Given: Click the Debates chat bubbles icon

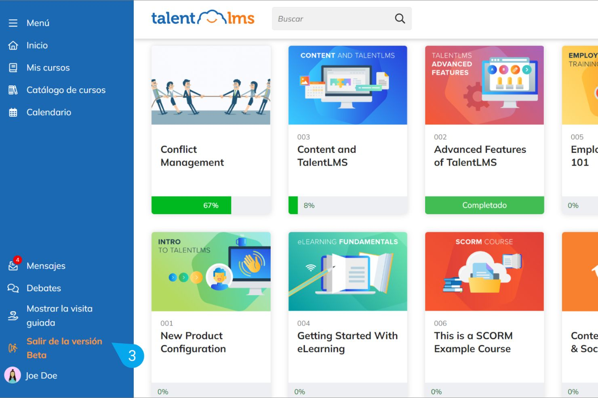Looking at the screenshot, I should (x=13, y=288).
